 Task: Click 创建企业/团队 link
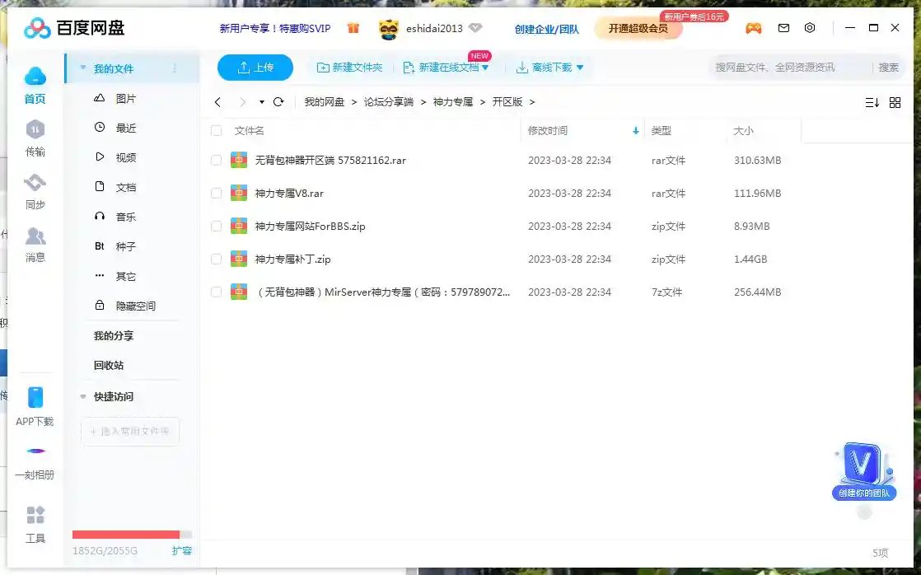point(547,29)
